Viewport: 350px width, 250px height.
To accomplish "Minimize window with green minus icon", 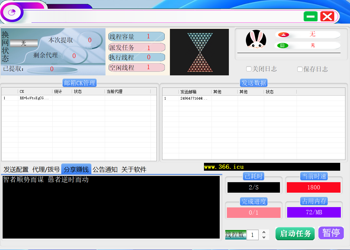I will [310, 16].
